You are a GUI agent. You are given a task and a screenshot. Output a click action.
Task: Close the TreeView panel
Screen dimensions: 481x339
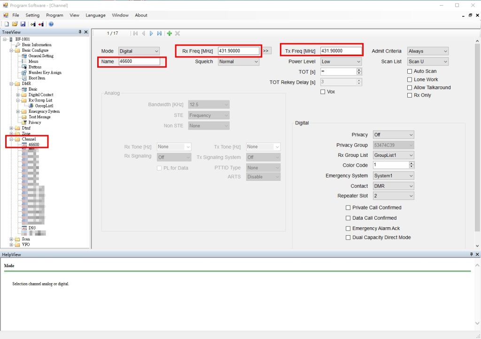pyautogui.click(x=86, y=32)
